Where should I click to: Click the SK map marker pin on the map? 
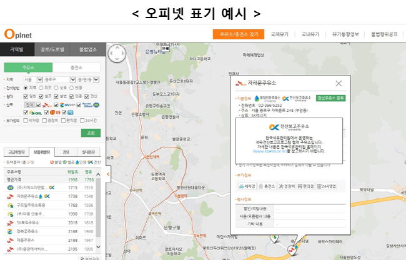tap(292, 250)
